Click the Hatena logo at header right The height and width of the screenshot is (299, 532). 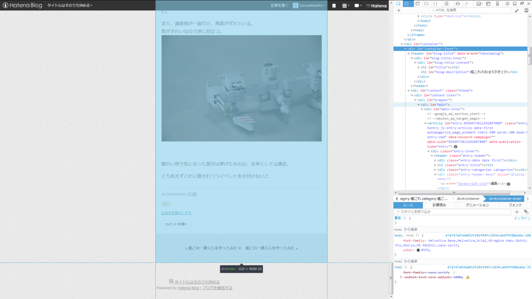[377, 6]
